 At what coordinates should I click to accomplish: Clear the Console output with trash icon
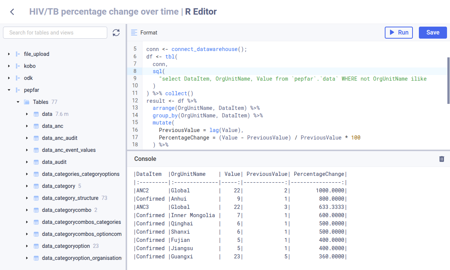[441, 159]
